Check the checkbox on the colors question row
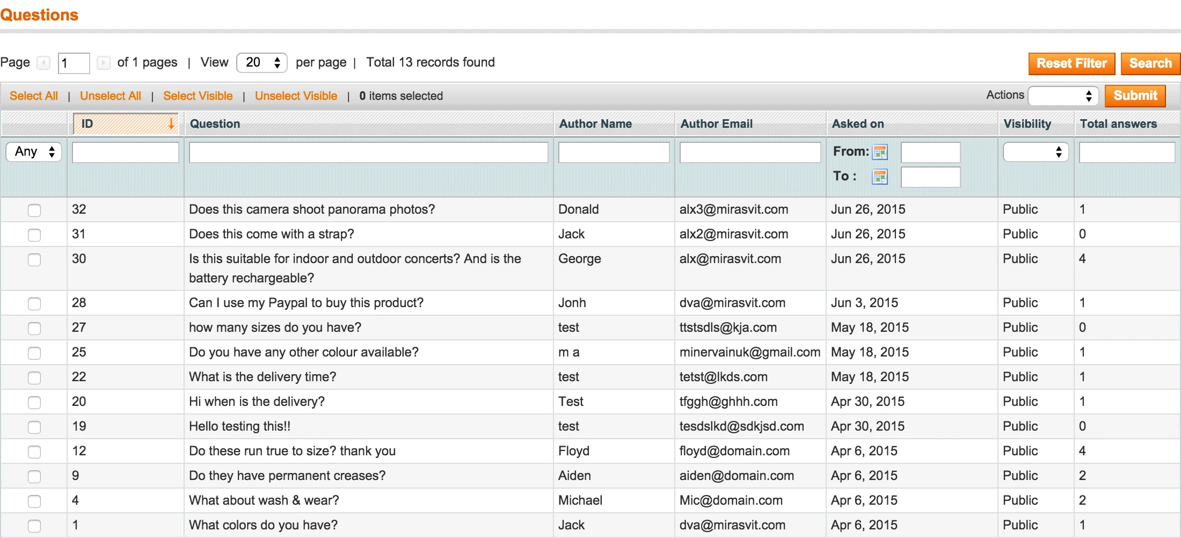The image size is (1181, 538). (34, 525)
